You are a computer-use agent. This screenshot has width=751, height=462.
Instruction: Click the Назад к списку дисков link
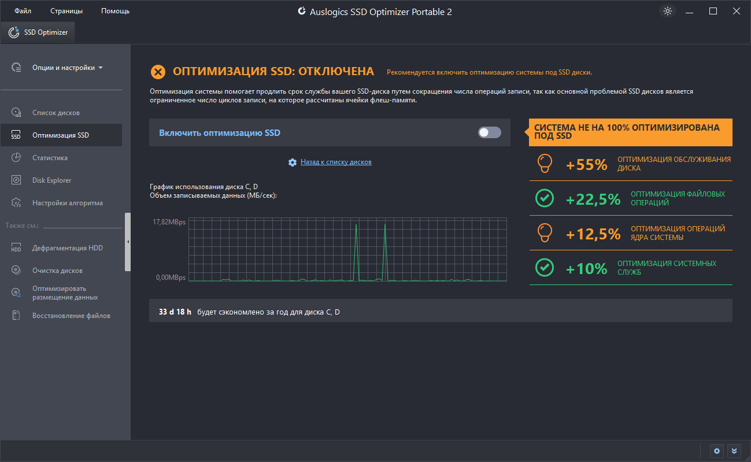click(335, 162)
